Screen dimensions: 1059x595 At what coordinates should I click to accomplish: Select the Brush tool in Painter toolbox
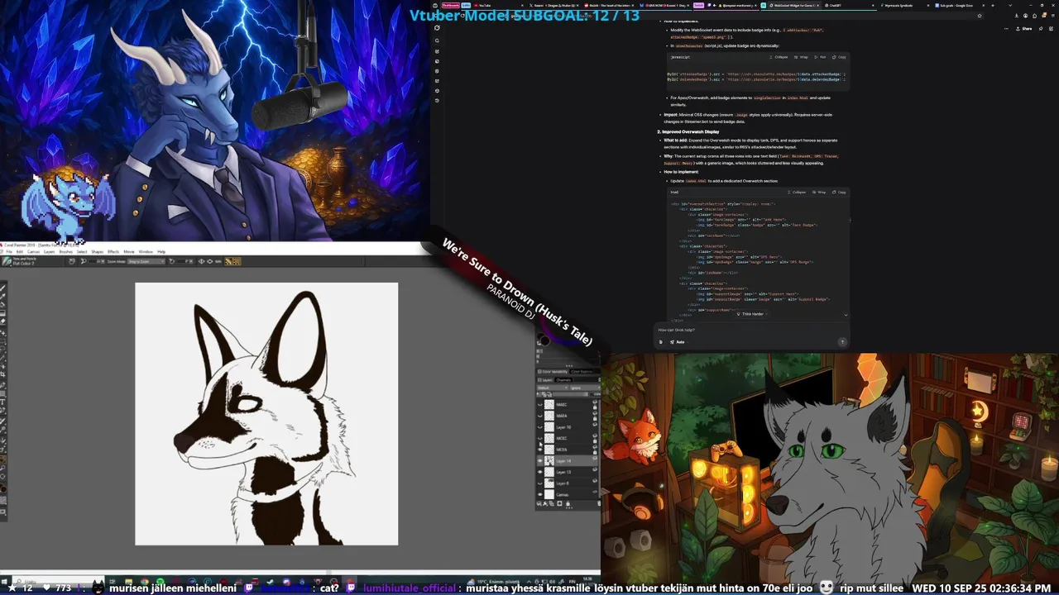pyautogui.click(x=3, y=288)
